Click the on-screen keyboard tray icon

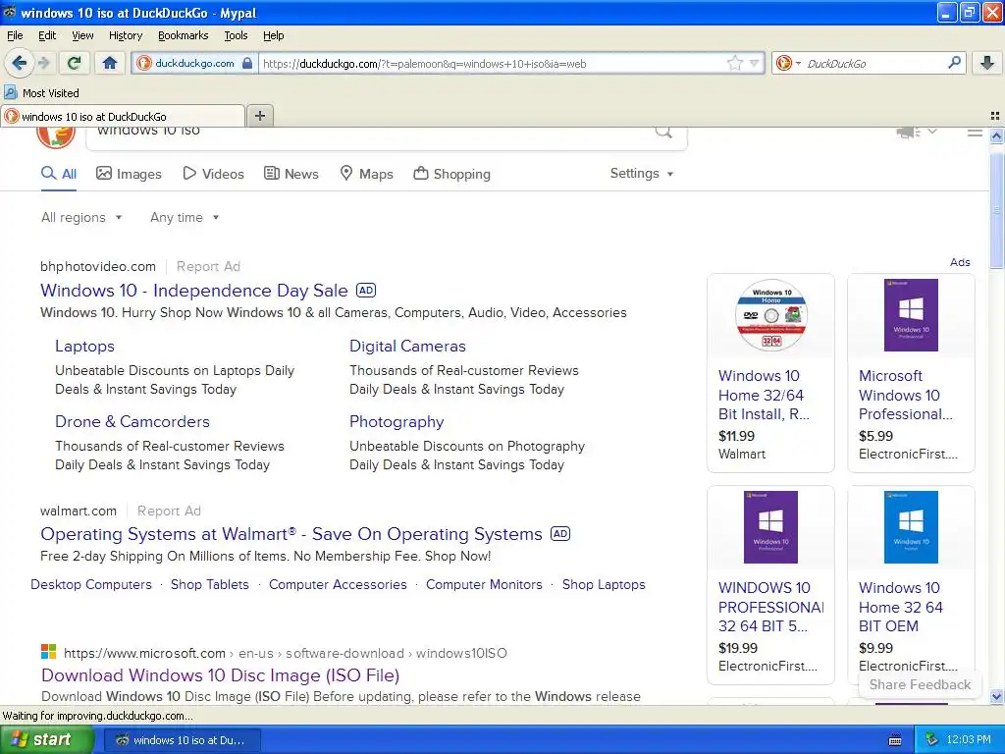click(x=895, y=740)
